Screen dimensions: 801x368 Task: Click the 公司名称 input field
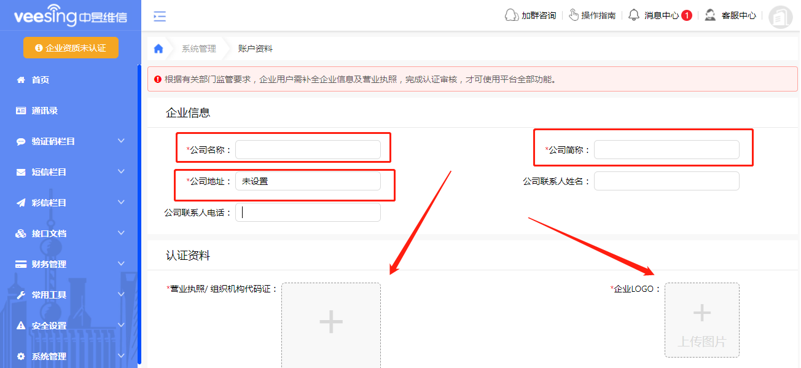tap(308, 149)
